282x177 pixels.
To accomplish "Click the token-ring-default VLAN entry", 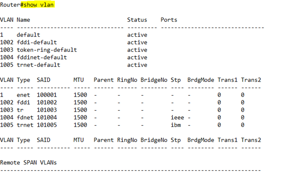I will 47,50.
